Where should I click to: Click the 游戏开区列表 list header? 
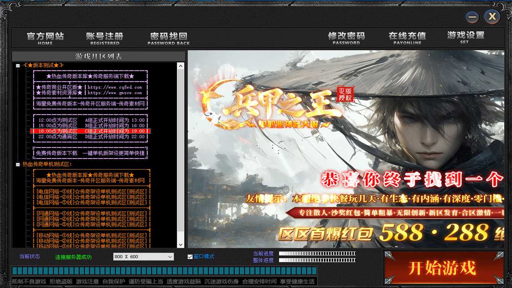(x=99, y=56)
